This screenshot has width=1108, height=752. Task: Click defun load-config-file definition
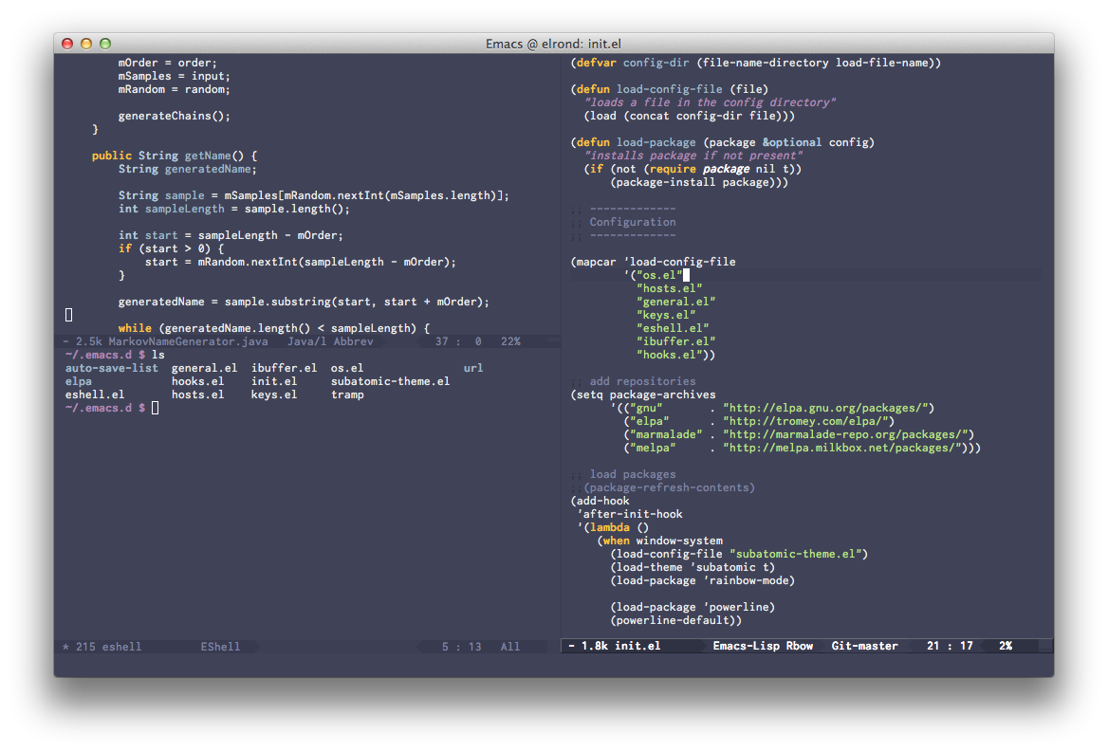(669, 89)
